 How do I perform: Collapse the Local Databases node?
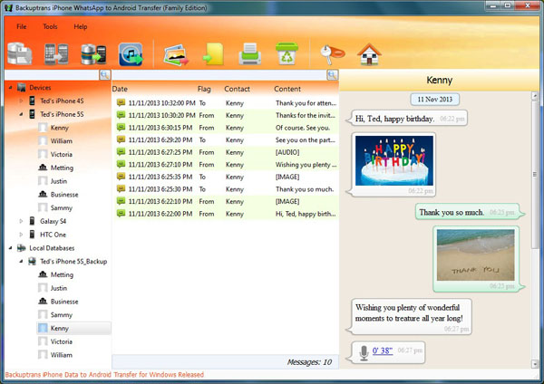(x=10, y=248)
